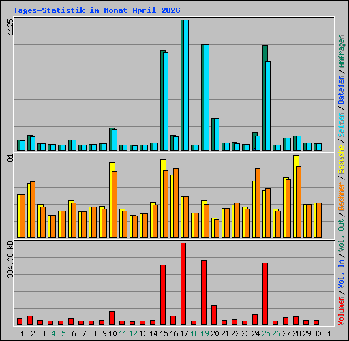349x341 pixels.
Task: Click day label 4 on the x-axis
Action: click(x=53, y=333)
